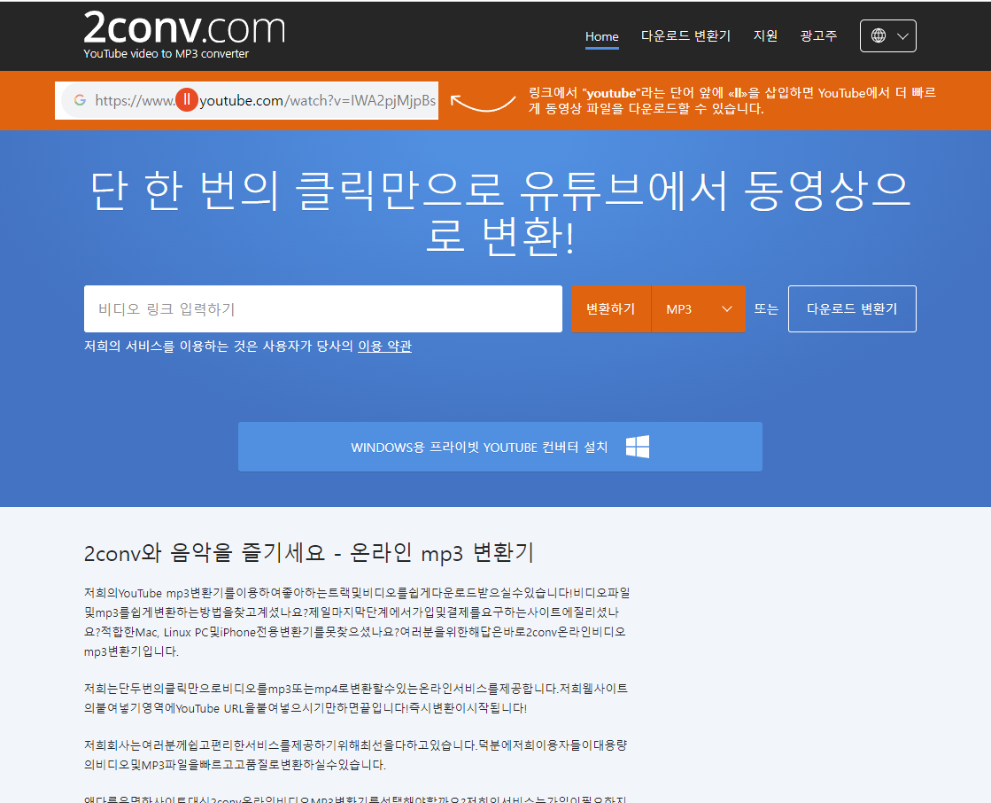Open the MP3 format dropdown
991x803 pixels.
699,308
